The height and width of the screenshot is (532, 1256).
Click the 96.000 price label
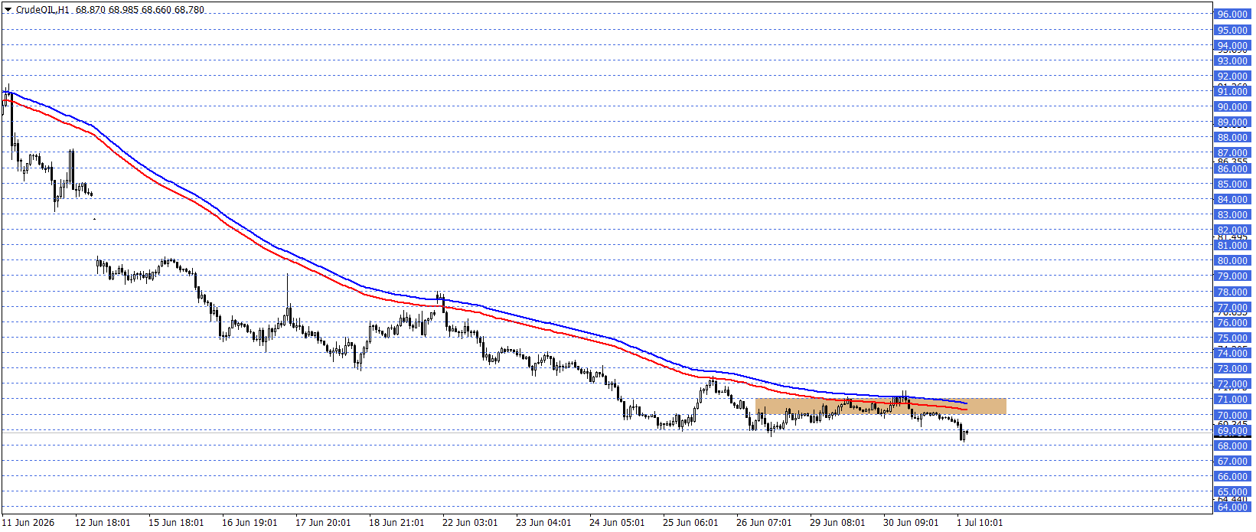[1232, 15]
